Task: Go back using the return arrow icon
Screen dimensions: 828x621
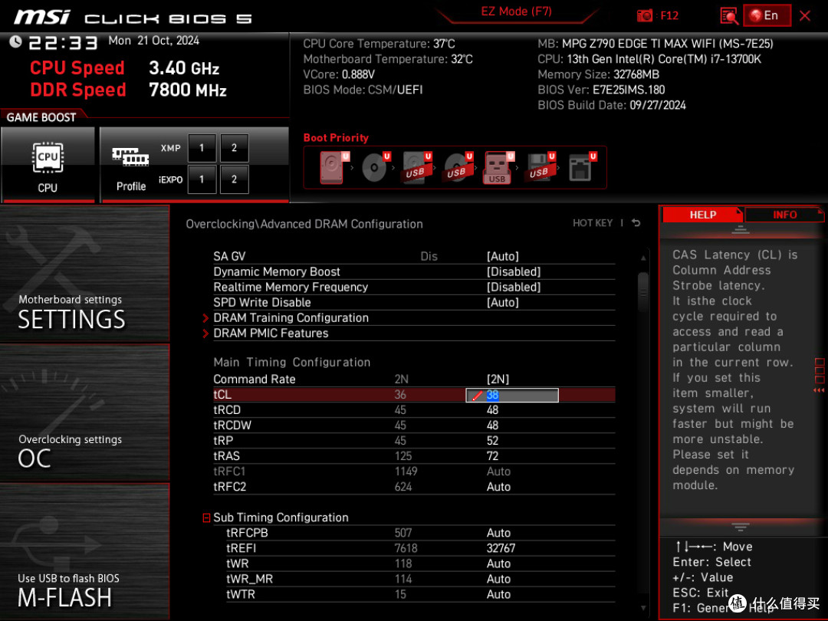Action: tap(636, 223)
